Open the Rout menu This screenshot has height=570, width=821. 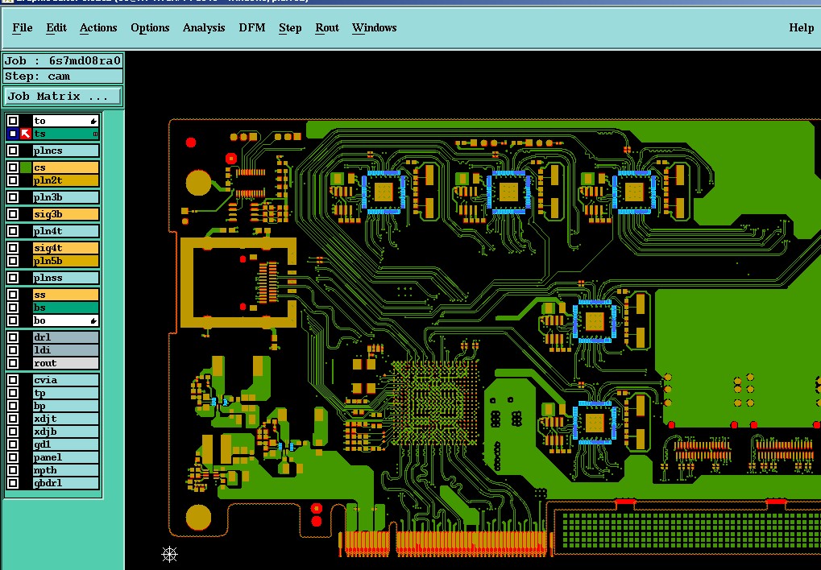(x=327, y=27)
